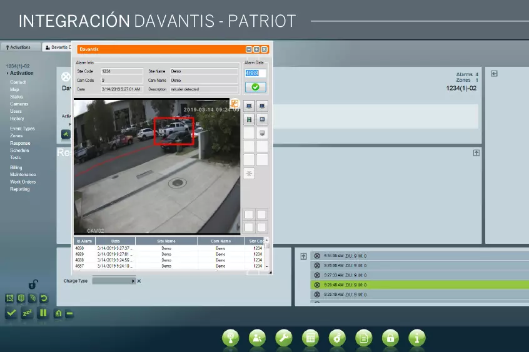Click the dome camera icon button
The height and width of the screenshot is (352, 529).
click(x=262, y=133)
